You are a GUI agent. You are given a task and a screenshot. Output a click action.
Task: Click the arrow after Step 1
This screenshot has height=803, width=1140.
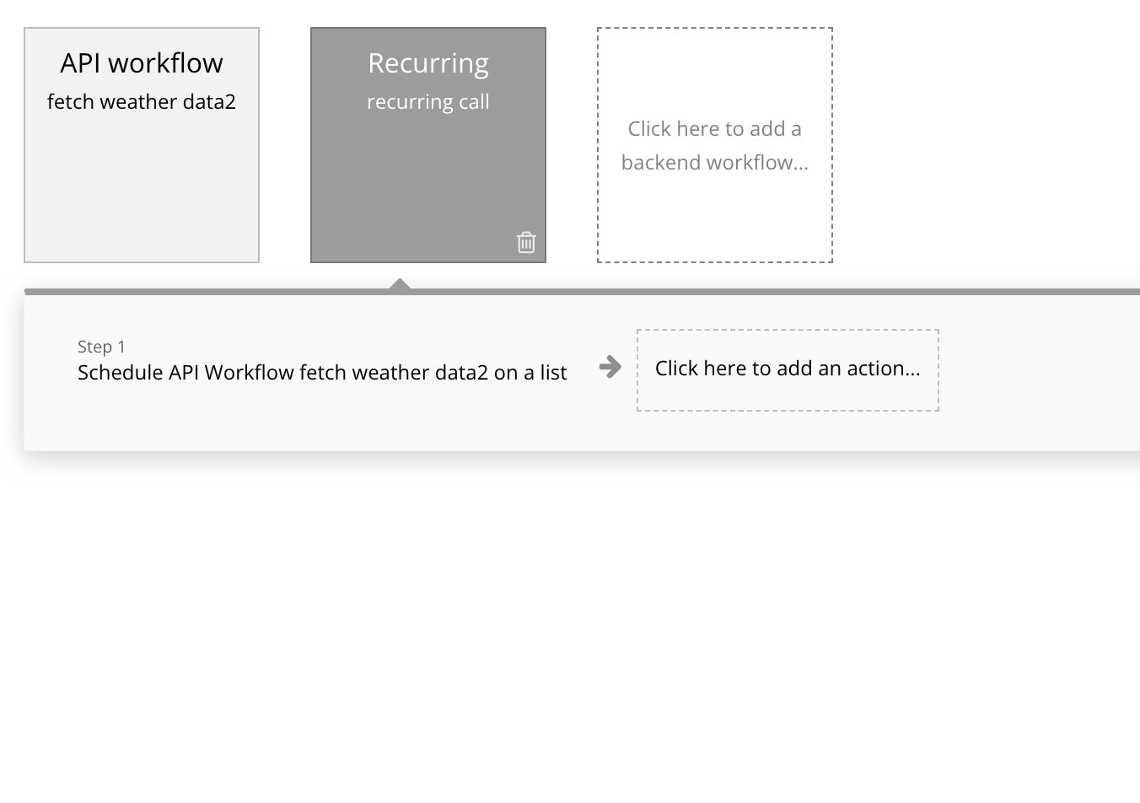pos(610,366)
